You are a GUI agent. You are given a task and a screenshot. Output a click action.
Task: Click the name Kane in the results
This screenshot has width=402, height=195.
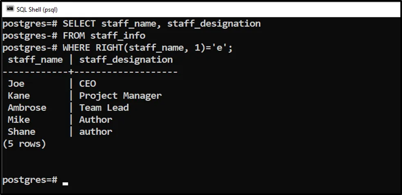[19, 96]
